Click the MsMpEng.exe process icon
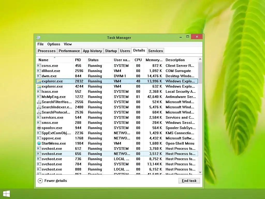 (39, 97)
